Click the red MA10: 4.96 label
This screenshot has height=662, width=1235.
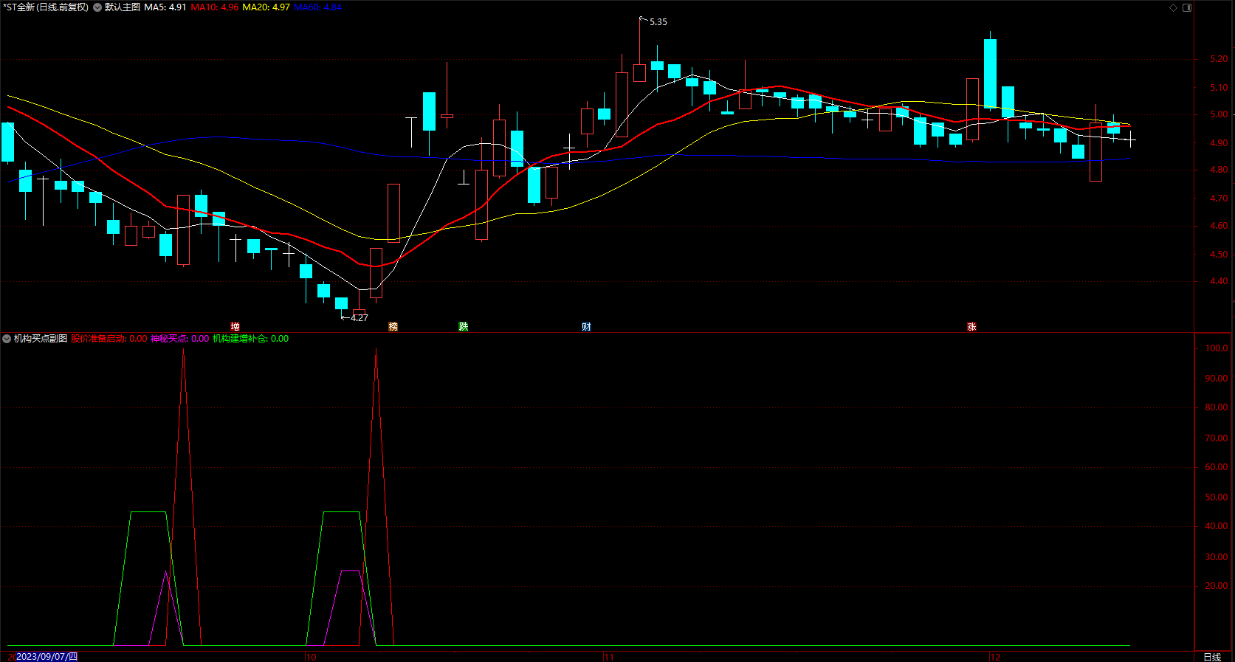tap(215, 7)
